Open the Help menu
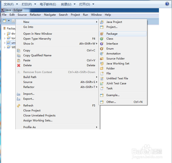172x163 pixels. point(108,15)
